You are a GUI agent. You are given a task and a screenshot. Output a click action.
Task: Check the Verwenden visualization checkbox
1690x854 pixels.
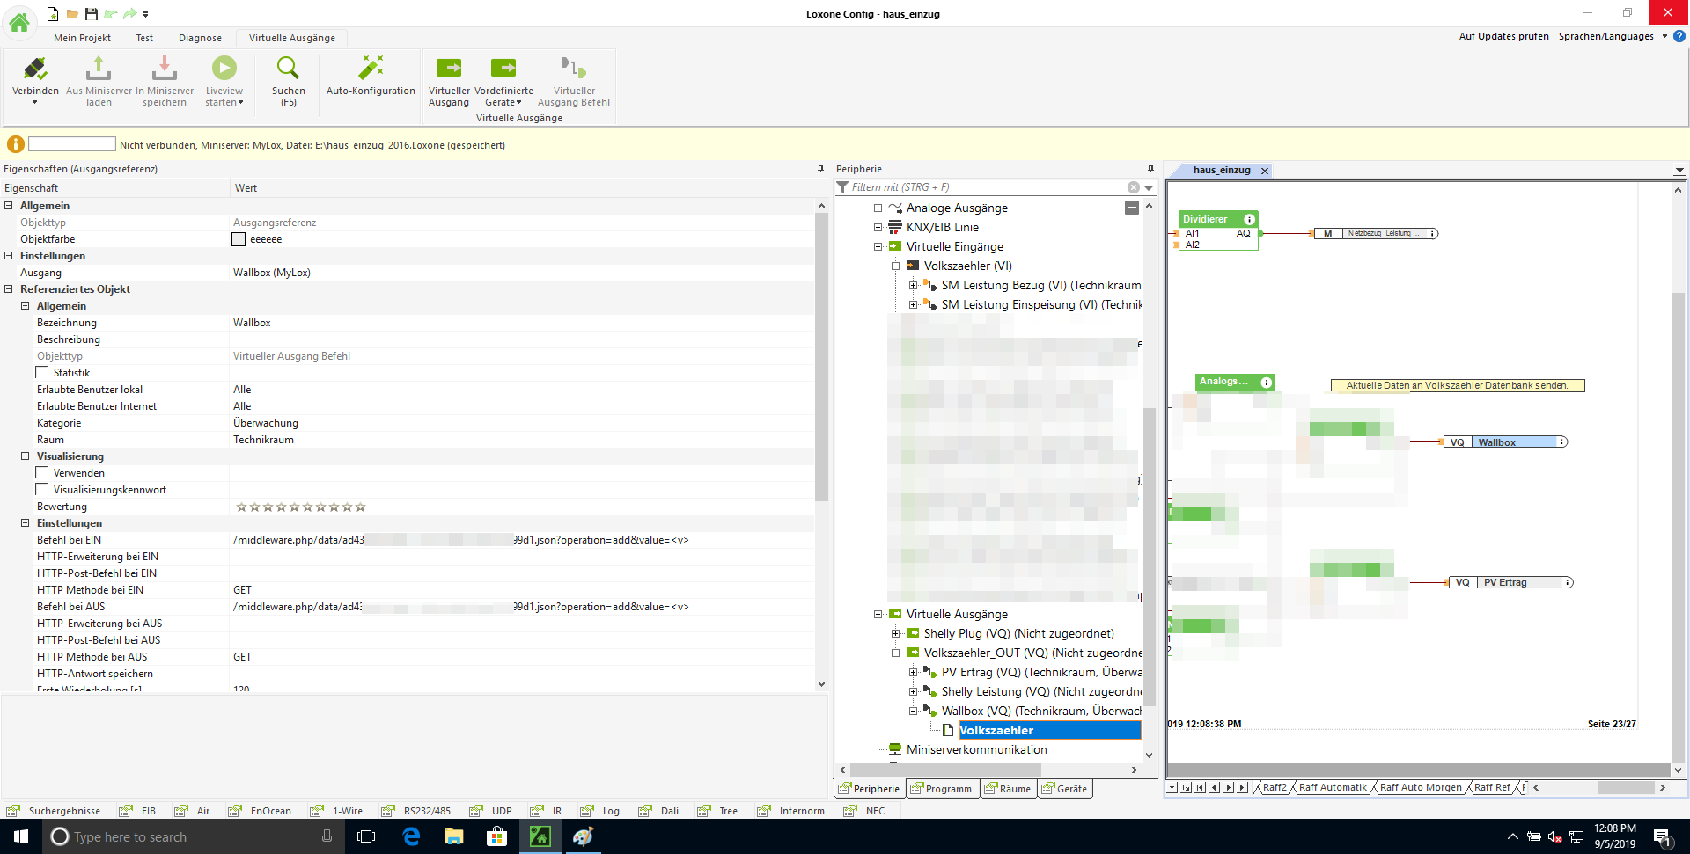click(42, 473)
